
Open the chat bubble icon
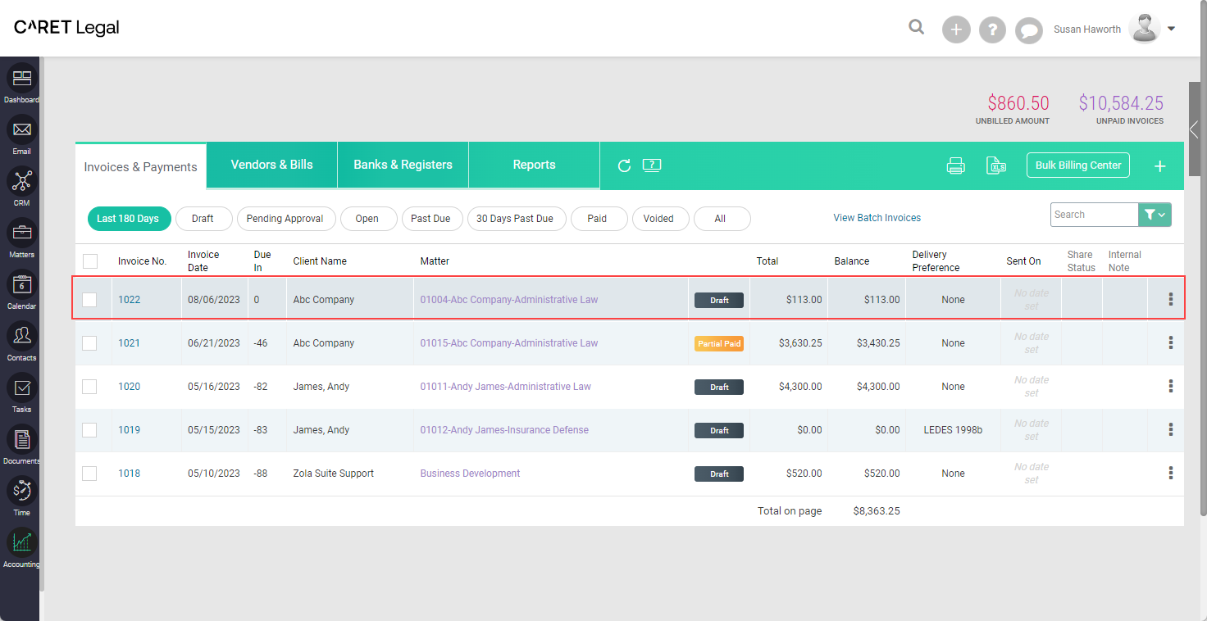pyautogui.click(x=1028, y=30)
